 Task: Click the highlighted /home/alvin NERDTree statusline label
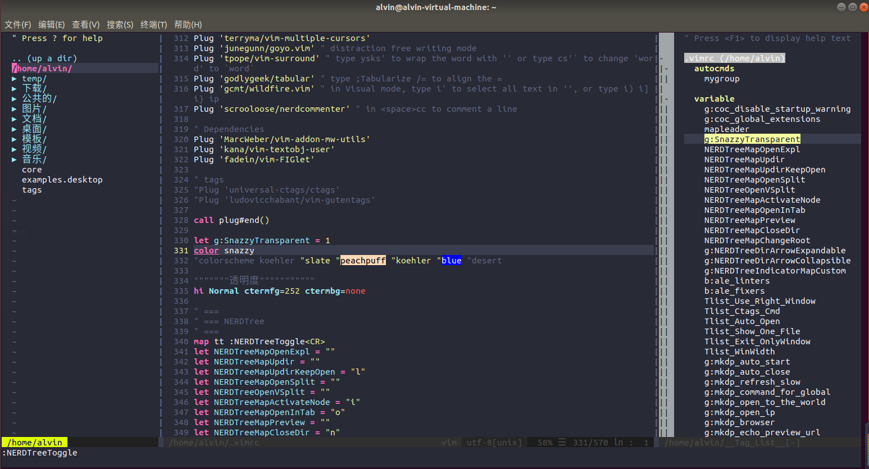tap(34, 442)
